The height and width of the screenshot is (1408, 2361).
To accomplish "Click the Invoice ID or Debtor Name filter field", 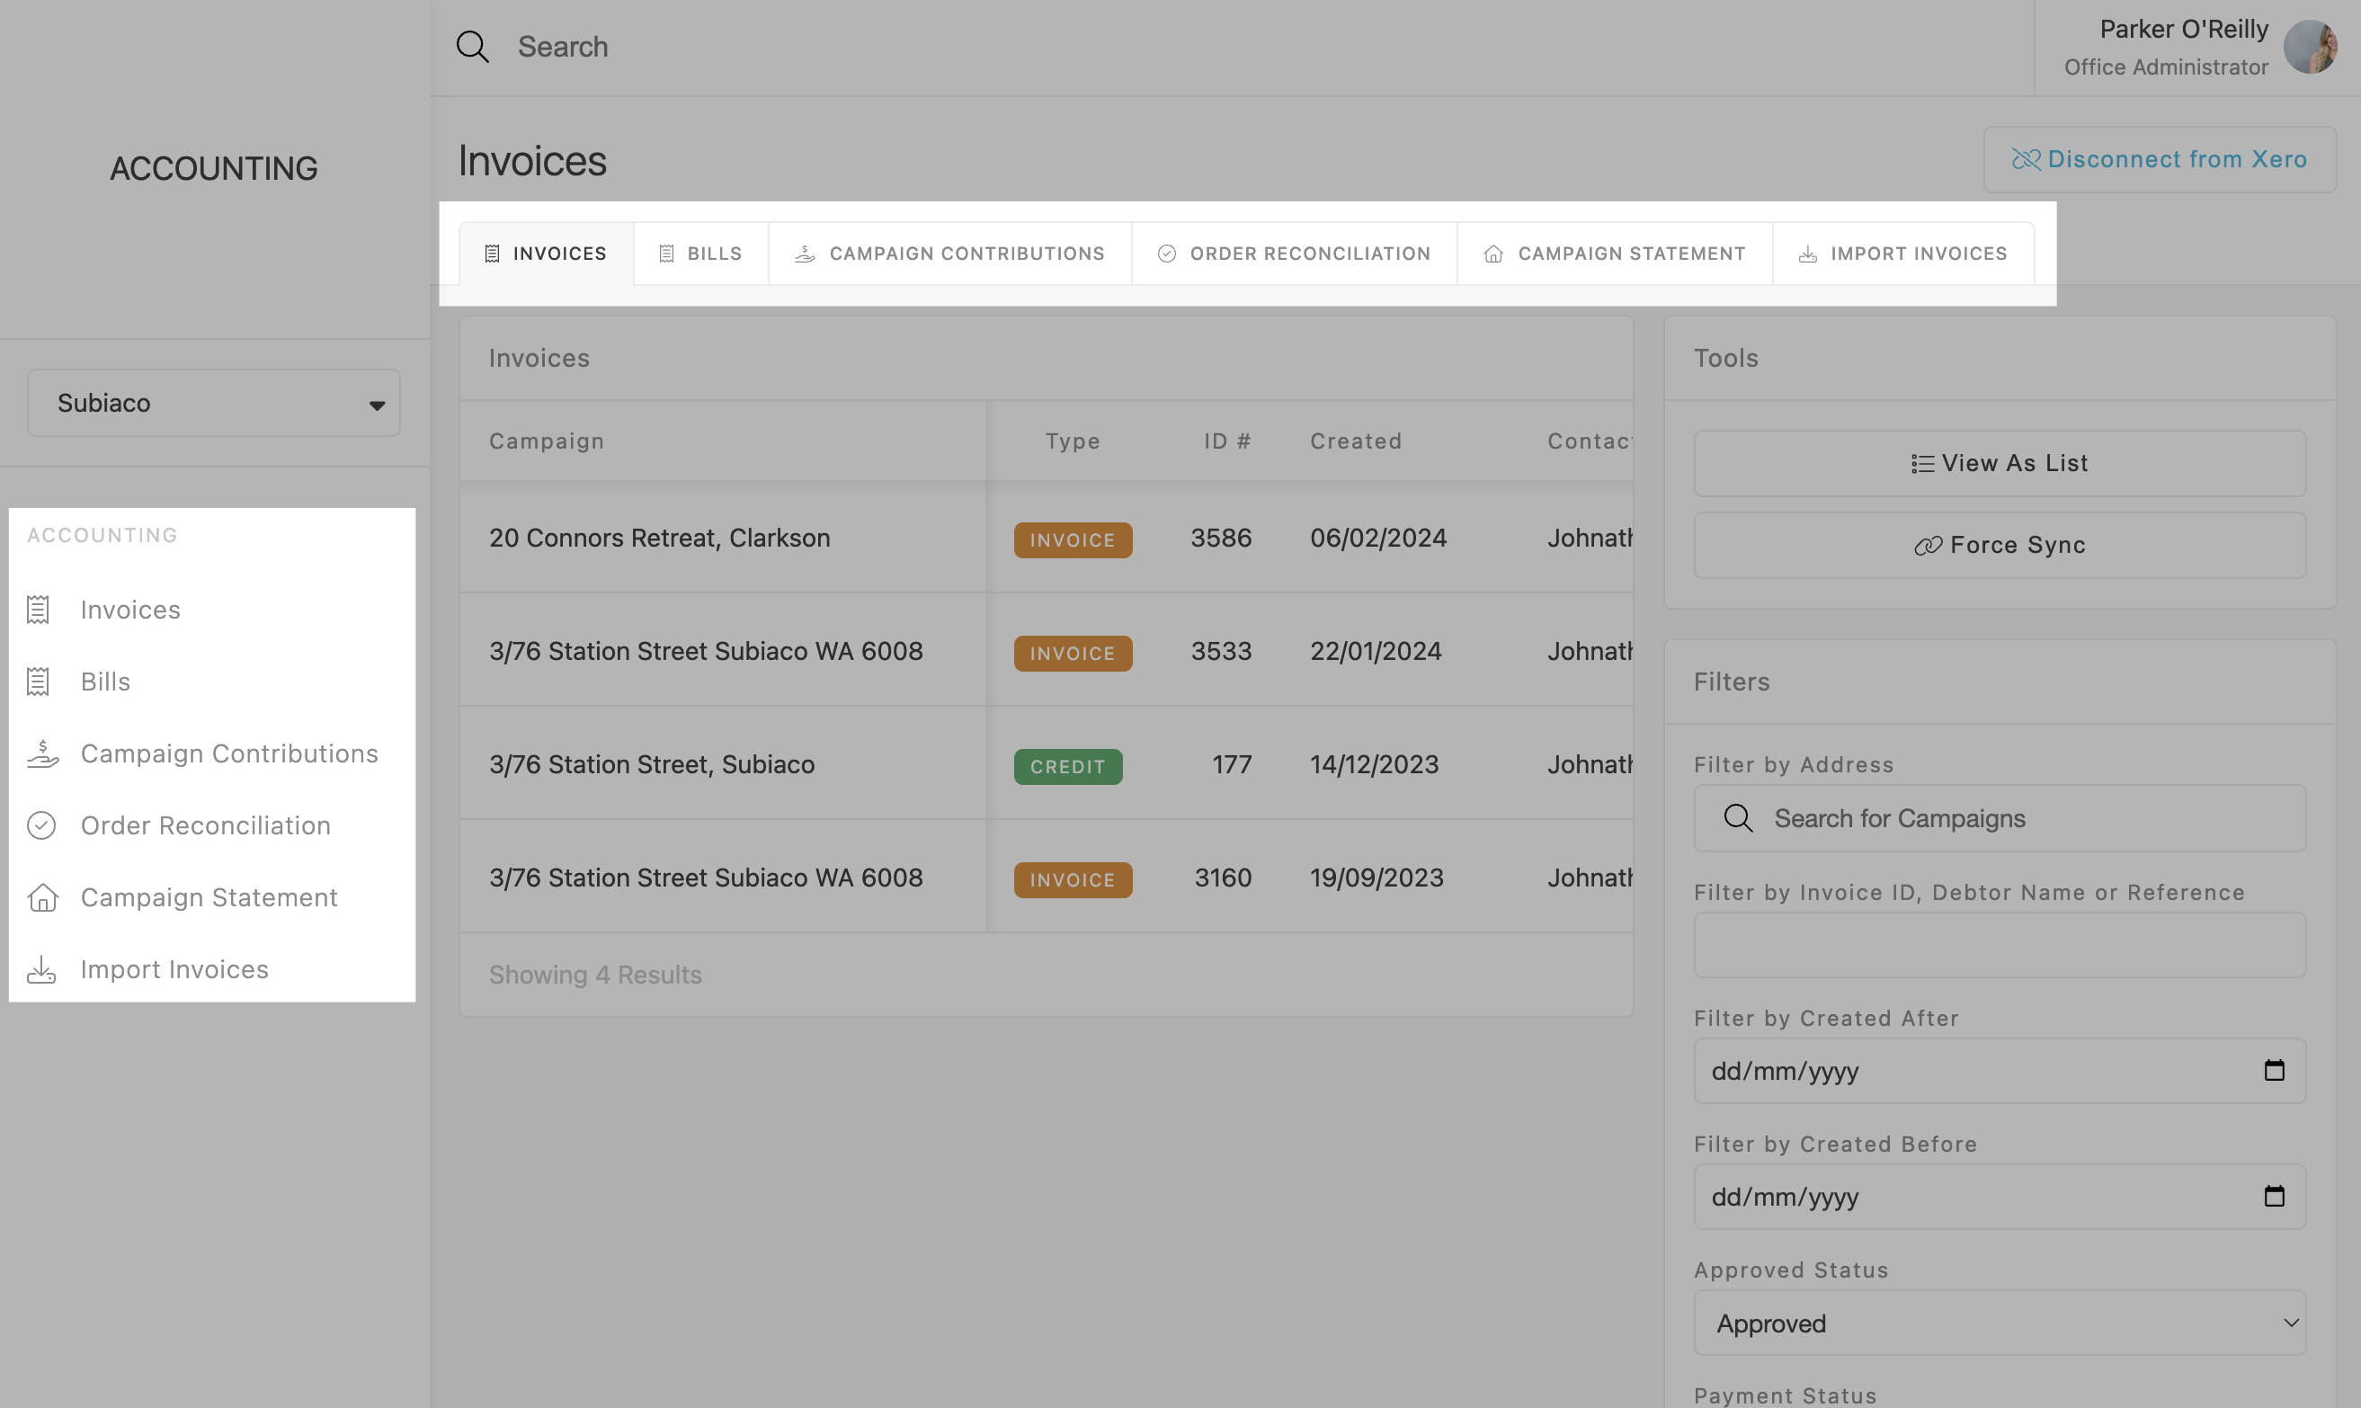I will pos(1999,945).
